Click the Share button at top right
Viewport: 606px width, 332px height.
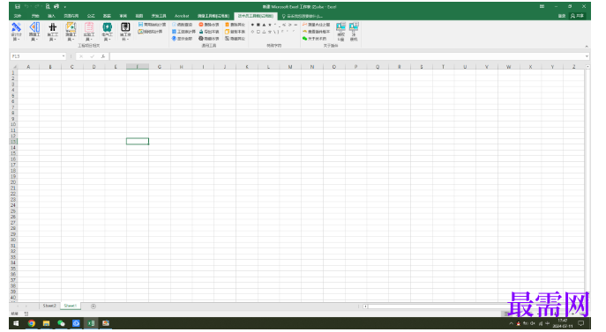[577, 16]
